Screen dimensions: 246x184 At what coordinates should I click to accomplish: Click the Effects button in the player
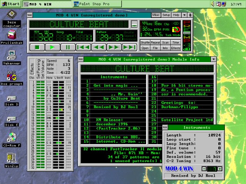tap(176, 48)
